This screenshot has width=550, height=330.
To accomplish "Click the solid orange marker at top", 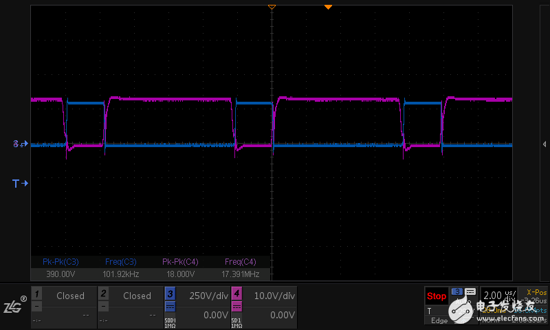I will [328, 7].
